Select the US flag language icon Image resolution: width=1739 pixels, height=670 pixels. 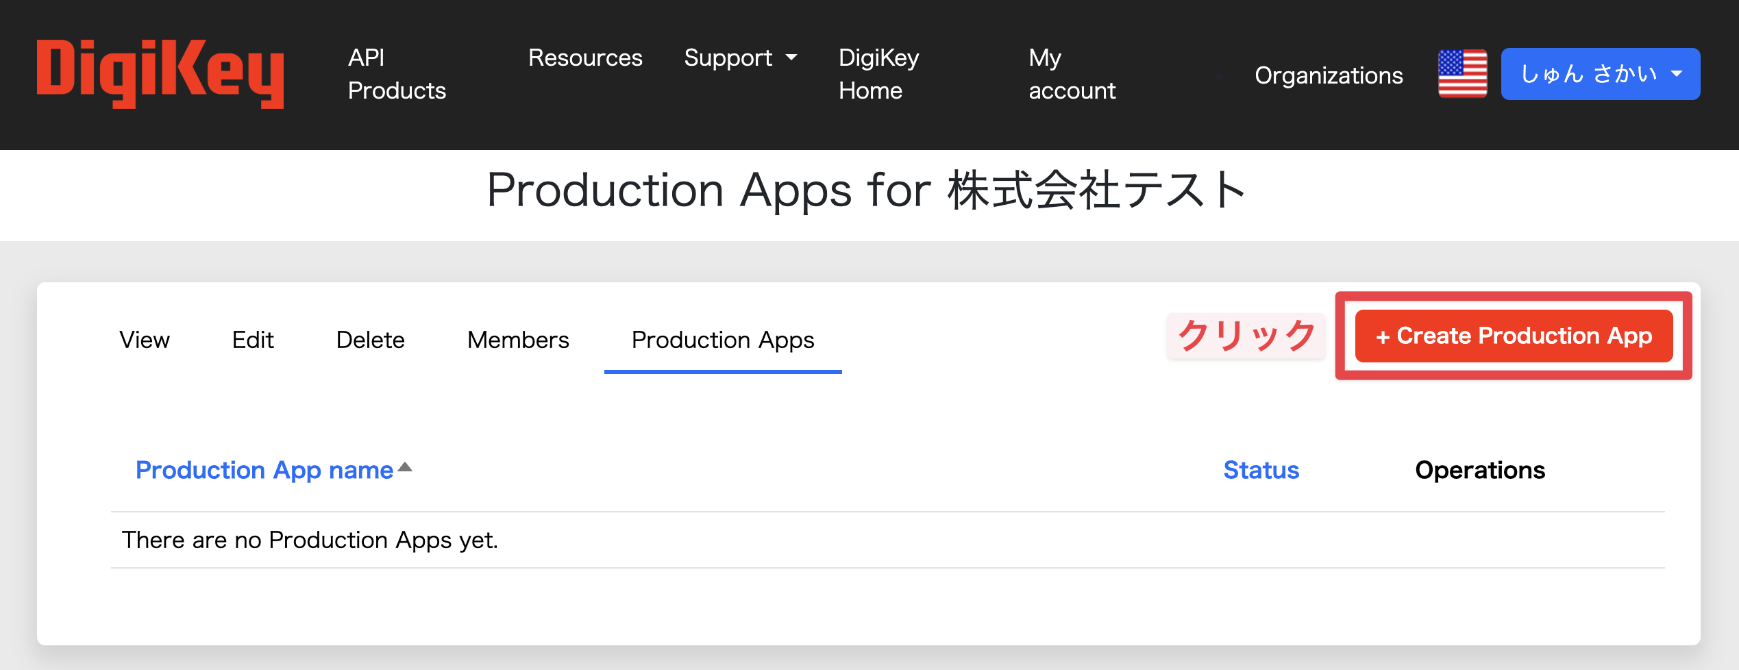1462,74
